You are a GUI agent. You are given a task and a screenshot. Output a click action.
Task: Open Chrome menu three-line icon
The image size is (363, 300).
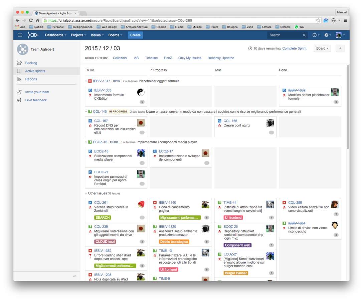pyautogui.click(x=345, y=20)
